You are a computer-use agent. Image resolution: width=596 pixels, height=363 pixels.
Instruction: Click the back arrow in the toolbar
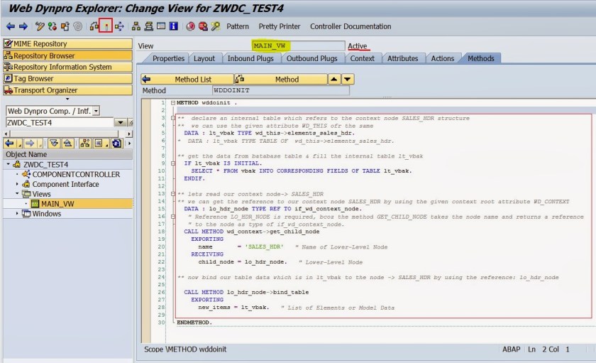click(9, 27)
